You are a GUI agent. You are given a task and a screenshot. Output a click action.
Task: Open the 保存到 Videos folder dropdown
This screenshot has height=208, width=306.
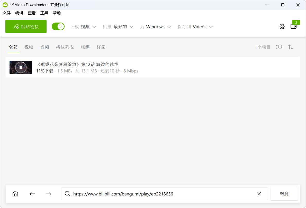[x=195, y=27]
